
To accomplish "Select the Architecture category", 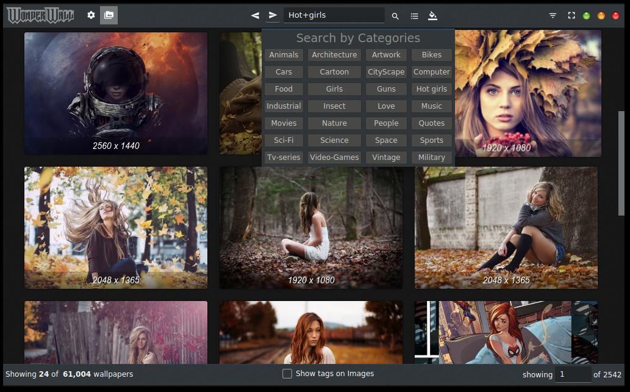I will tap(334, 55).
